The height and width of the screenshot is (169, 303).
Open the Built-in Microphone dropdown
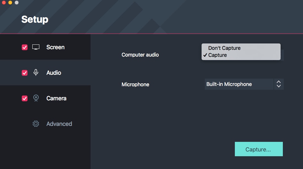239,84
